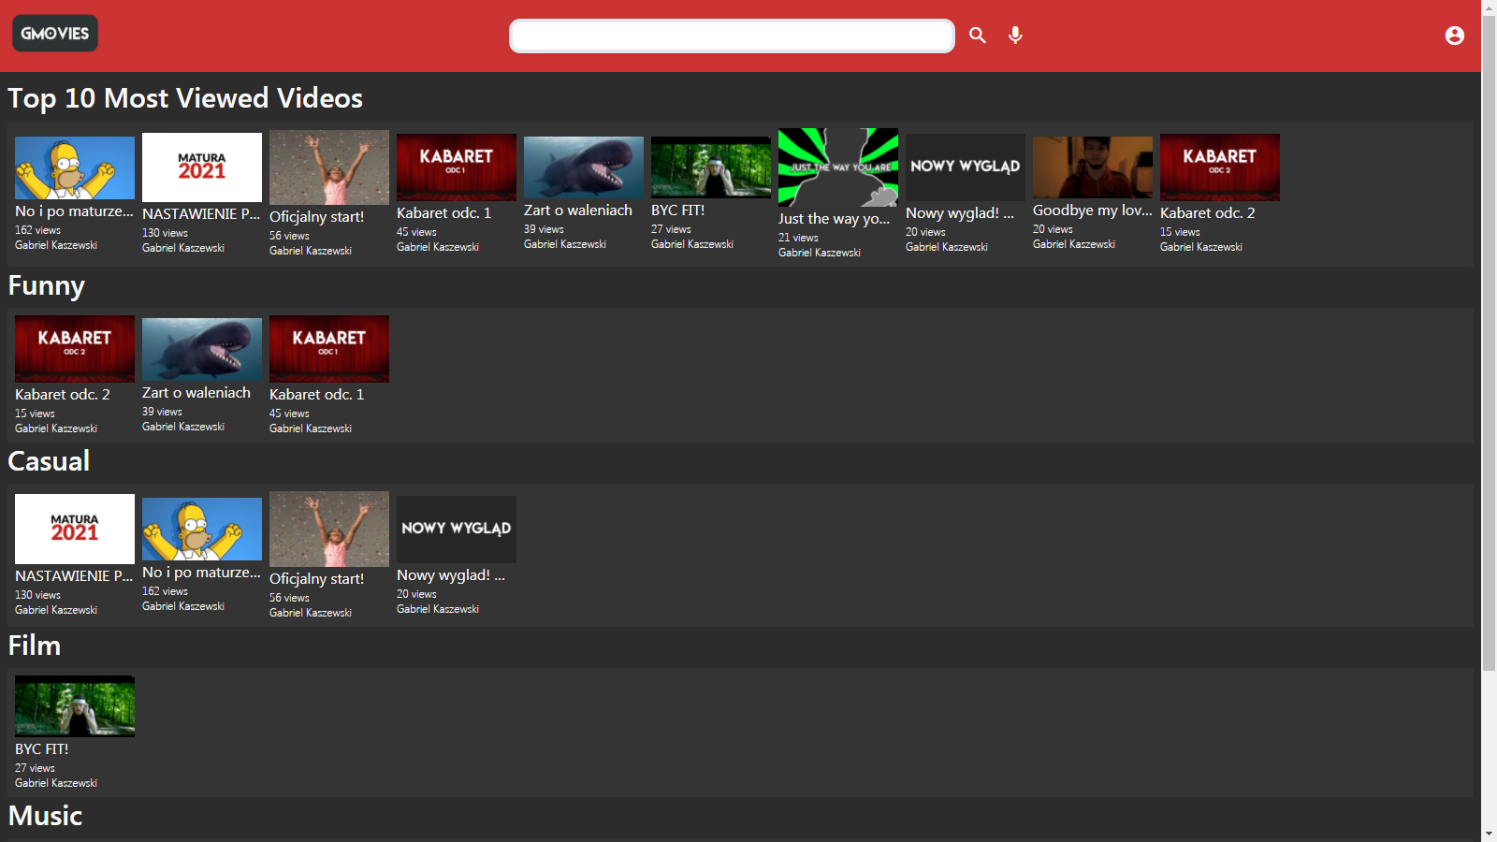Open BYC FIT! thumbnail in Top 10

[x=711, y=167]
